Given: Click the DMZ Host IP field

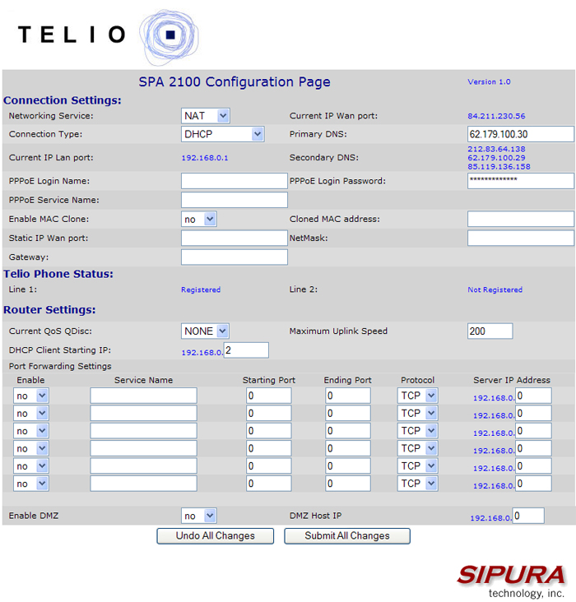Looking at the screenshot, I should point(529,516).
